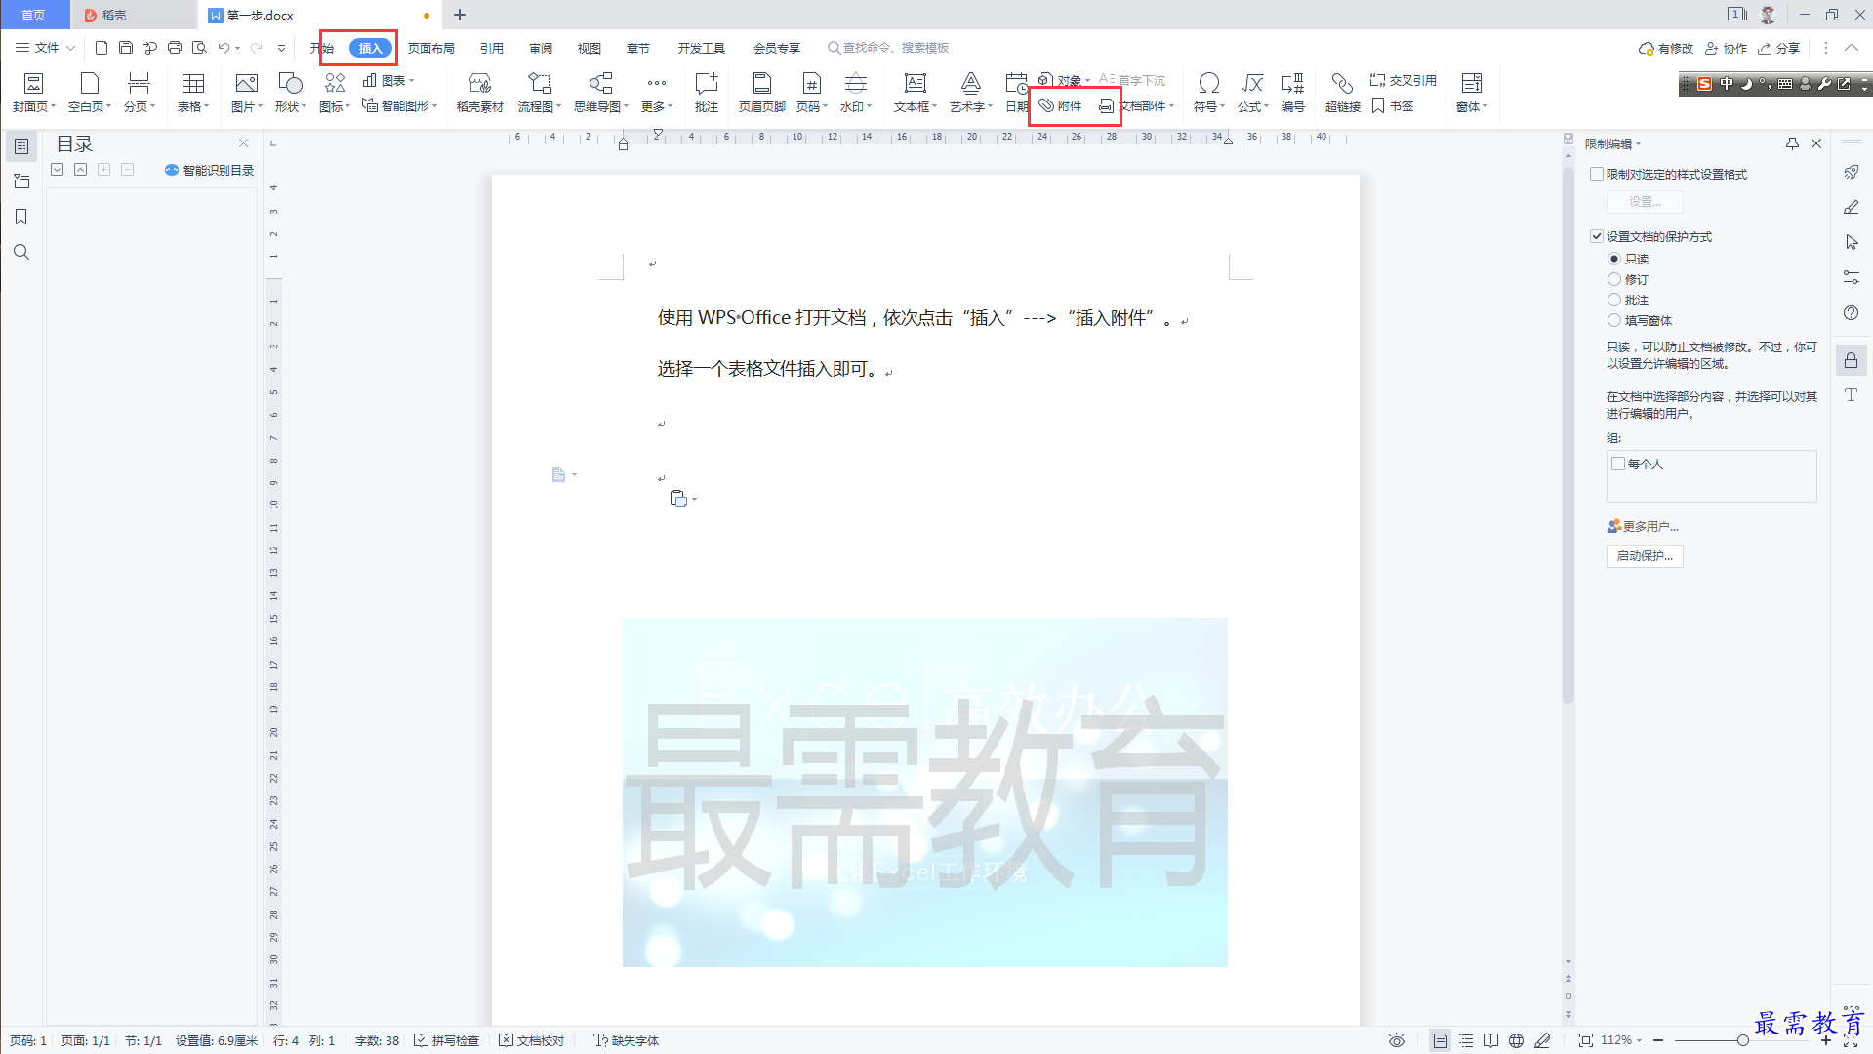The height and width of the screenshot is (1054, 1873).
Task: Toggle 拼写检查 in the status bar
Action: [447, 1040]
